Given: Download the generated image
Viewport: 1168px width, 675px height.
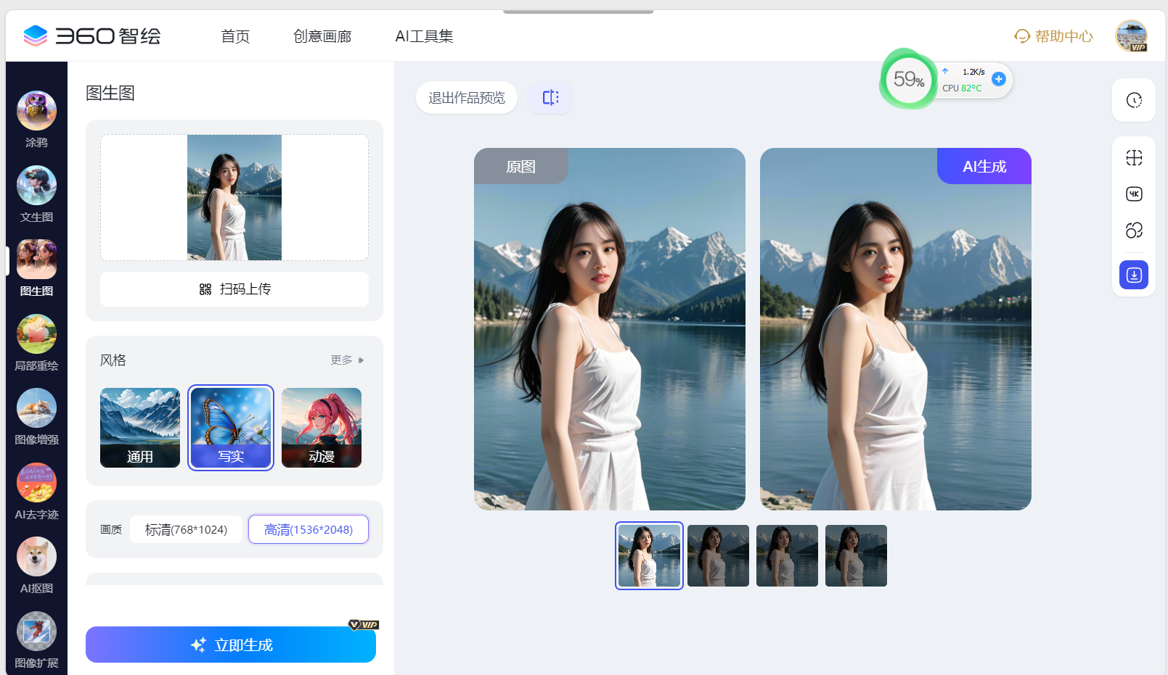Looking at the screenshot, I should pyautogui.click(x=1134, y=275).
